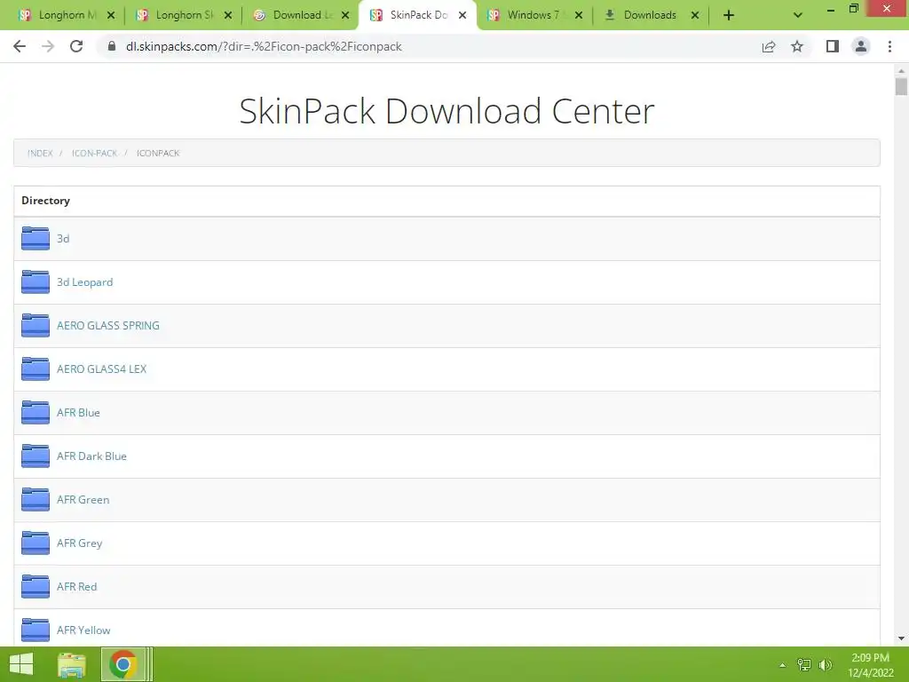Open the AFR Red link
909x682 pixels.
point(76,586)
